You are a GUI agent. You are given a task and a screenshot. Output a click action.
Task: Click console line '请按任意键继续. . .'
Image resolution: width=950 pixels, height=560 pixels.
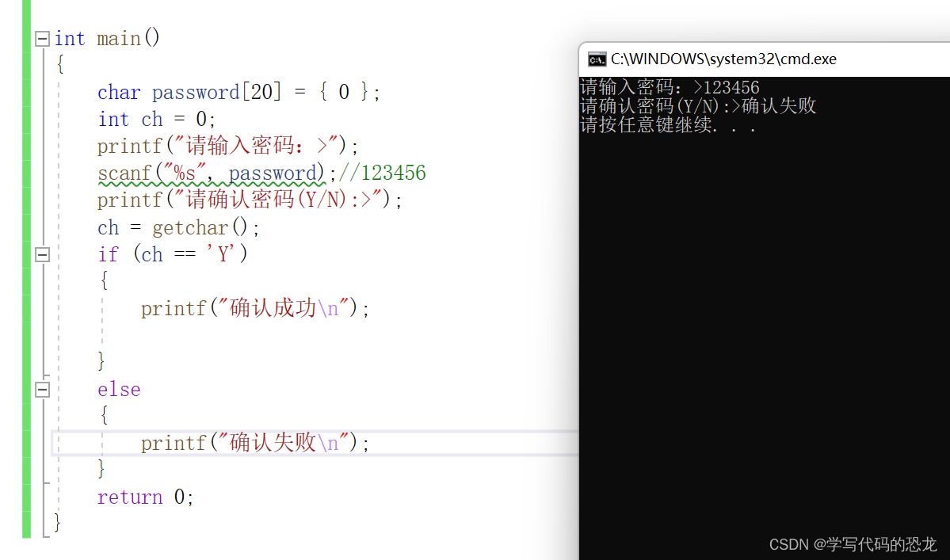668,124
